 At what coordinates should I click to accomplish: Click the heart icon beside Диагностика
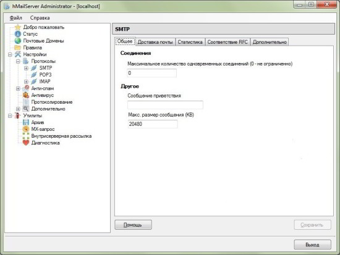point(26,143)
